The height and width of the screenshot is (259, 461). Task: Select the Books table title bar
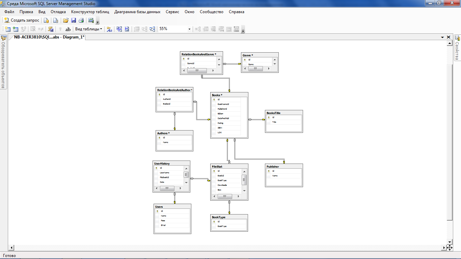click(229, 95)
